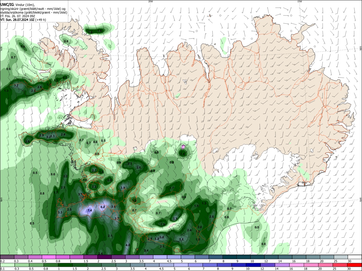Click the 'UWC/IG: Vindur (10m)' title text

[x=18, y=5]
